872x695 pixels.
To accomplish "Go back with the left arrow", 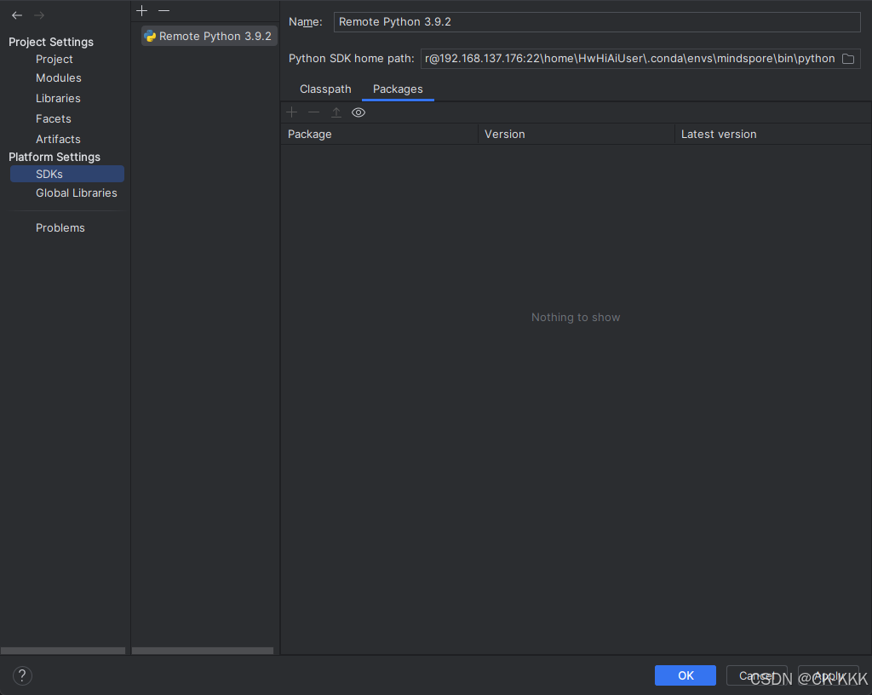I will 17,15.
